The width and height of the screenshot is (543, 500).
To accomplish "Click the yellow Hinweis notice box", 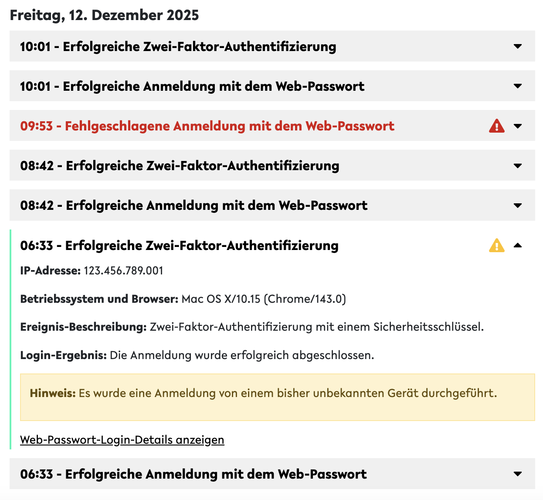I will point(277,397).
